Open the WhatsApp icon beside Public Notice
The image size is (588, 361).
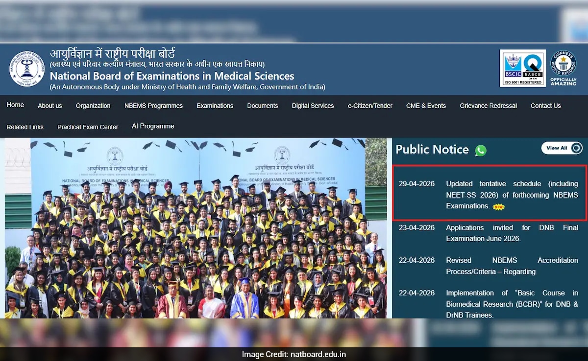pyautogui.click(x=481, y=150)
